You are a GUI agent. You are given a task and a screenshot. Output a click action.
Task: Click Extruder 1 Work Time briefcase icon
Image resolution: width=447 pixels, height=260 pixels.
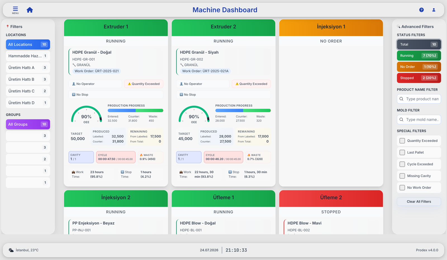73,172
